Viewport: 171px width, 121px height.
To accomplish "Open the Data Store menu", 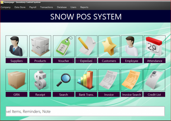I will [20, 7].
